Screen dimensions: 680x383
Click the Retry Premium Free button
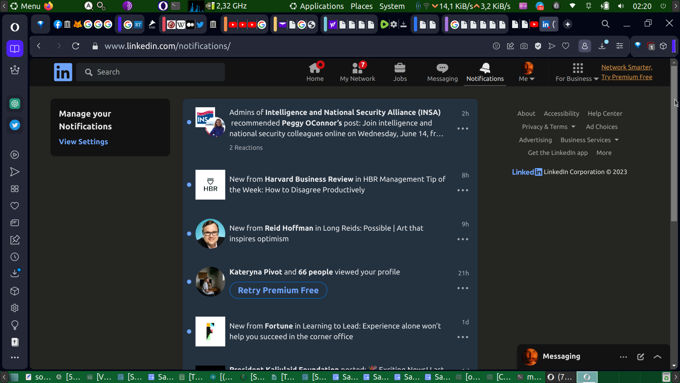[278, 290]
